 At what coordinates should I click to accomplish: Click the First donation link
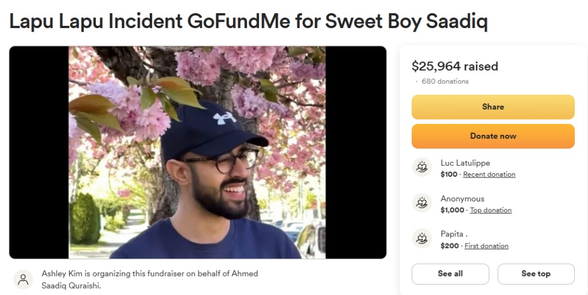tap(486, 246)
